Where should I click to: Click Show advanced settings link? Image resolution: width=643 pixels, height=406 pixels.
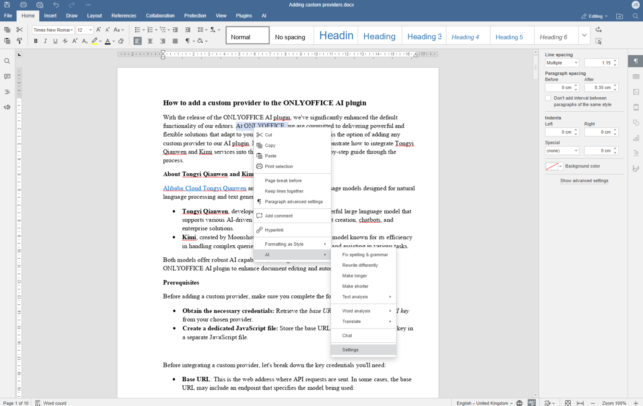(x=584, y=180)
